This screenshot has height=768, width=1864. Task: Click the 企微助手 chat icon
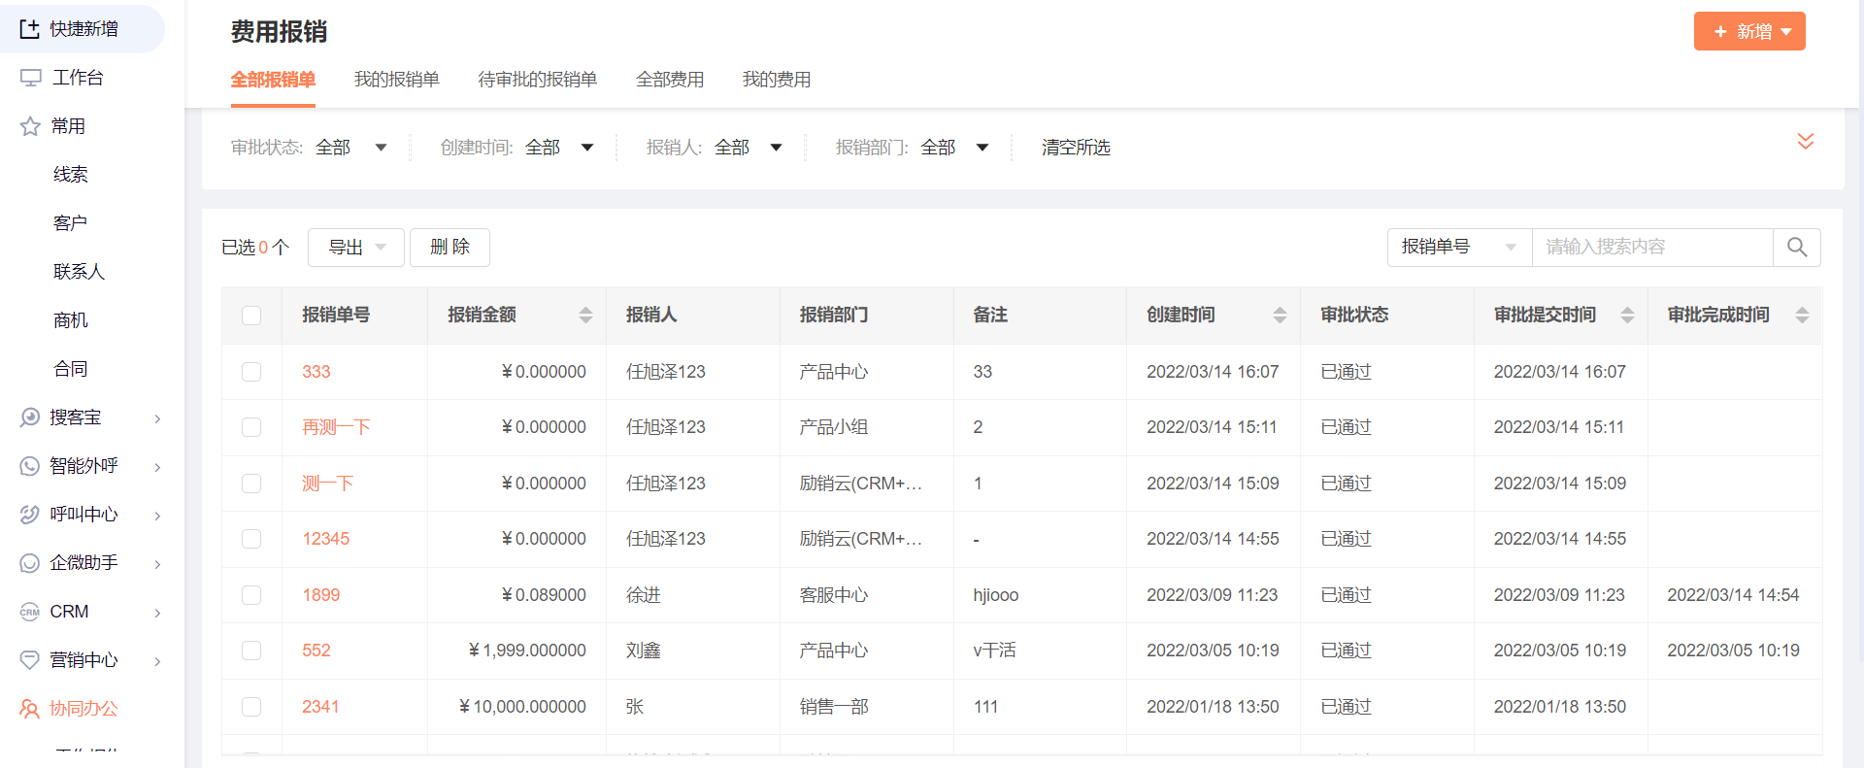tap(30, 563)
